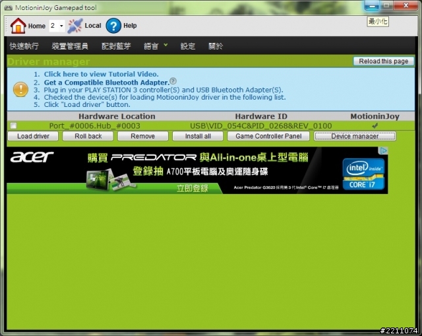Image resolution: width=422 pixels, height=336 pixels.
Task: Open the 關於 menu
Action: [216, 46]
